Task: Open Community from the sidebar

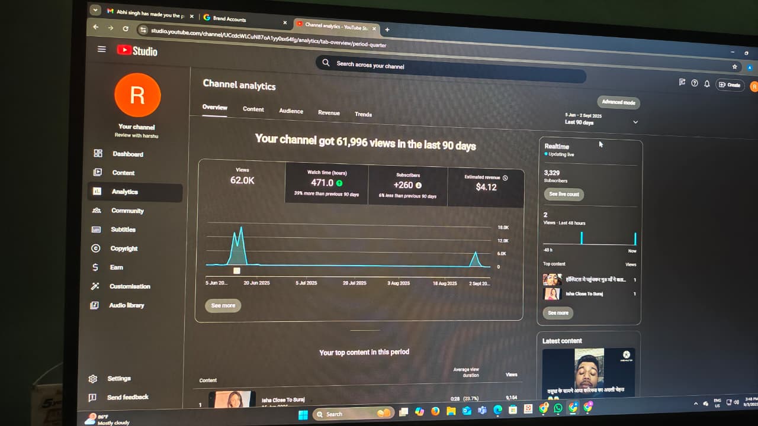Action: pyautogui.click(x=127, y=211)
